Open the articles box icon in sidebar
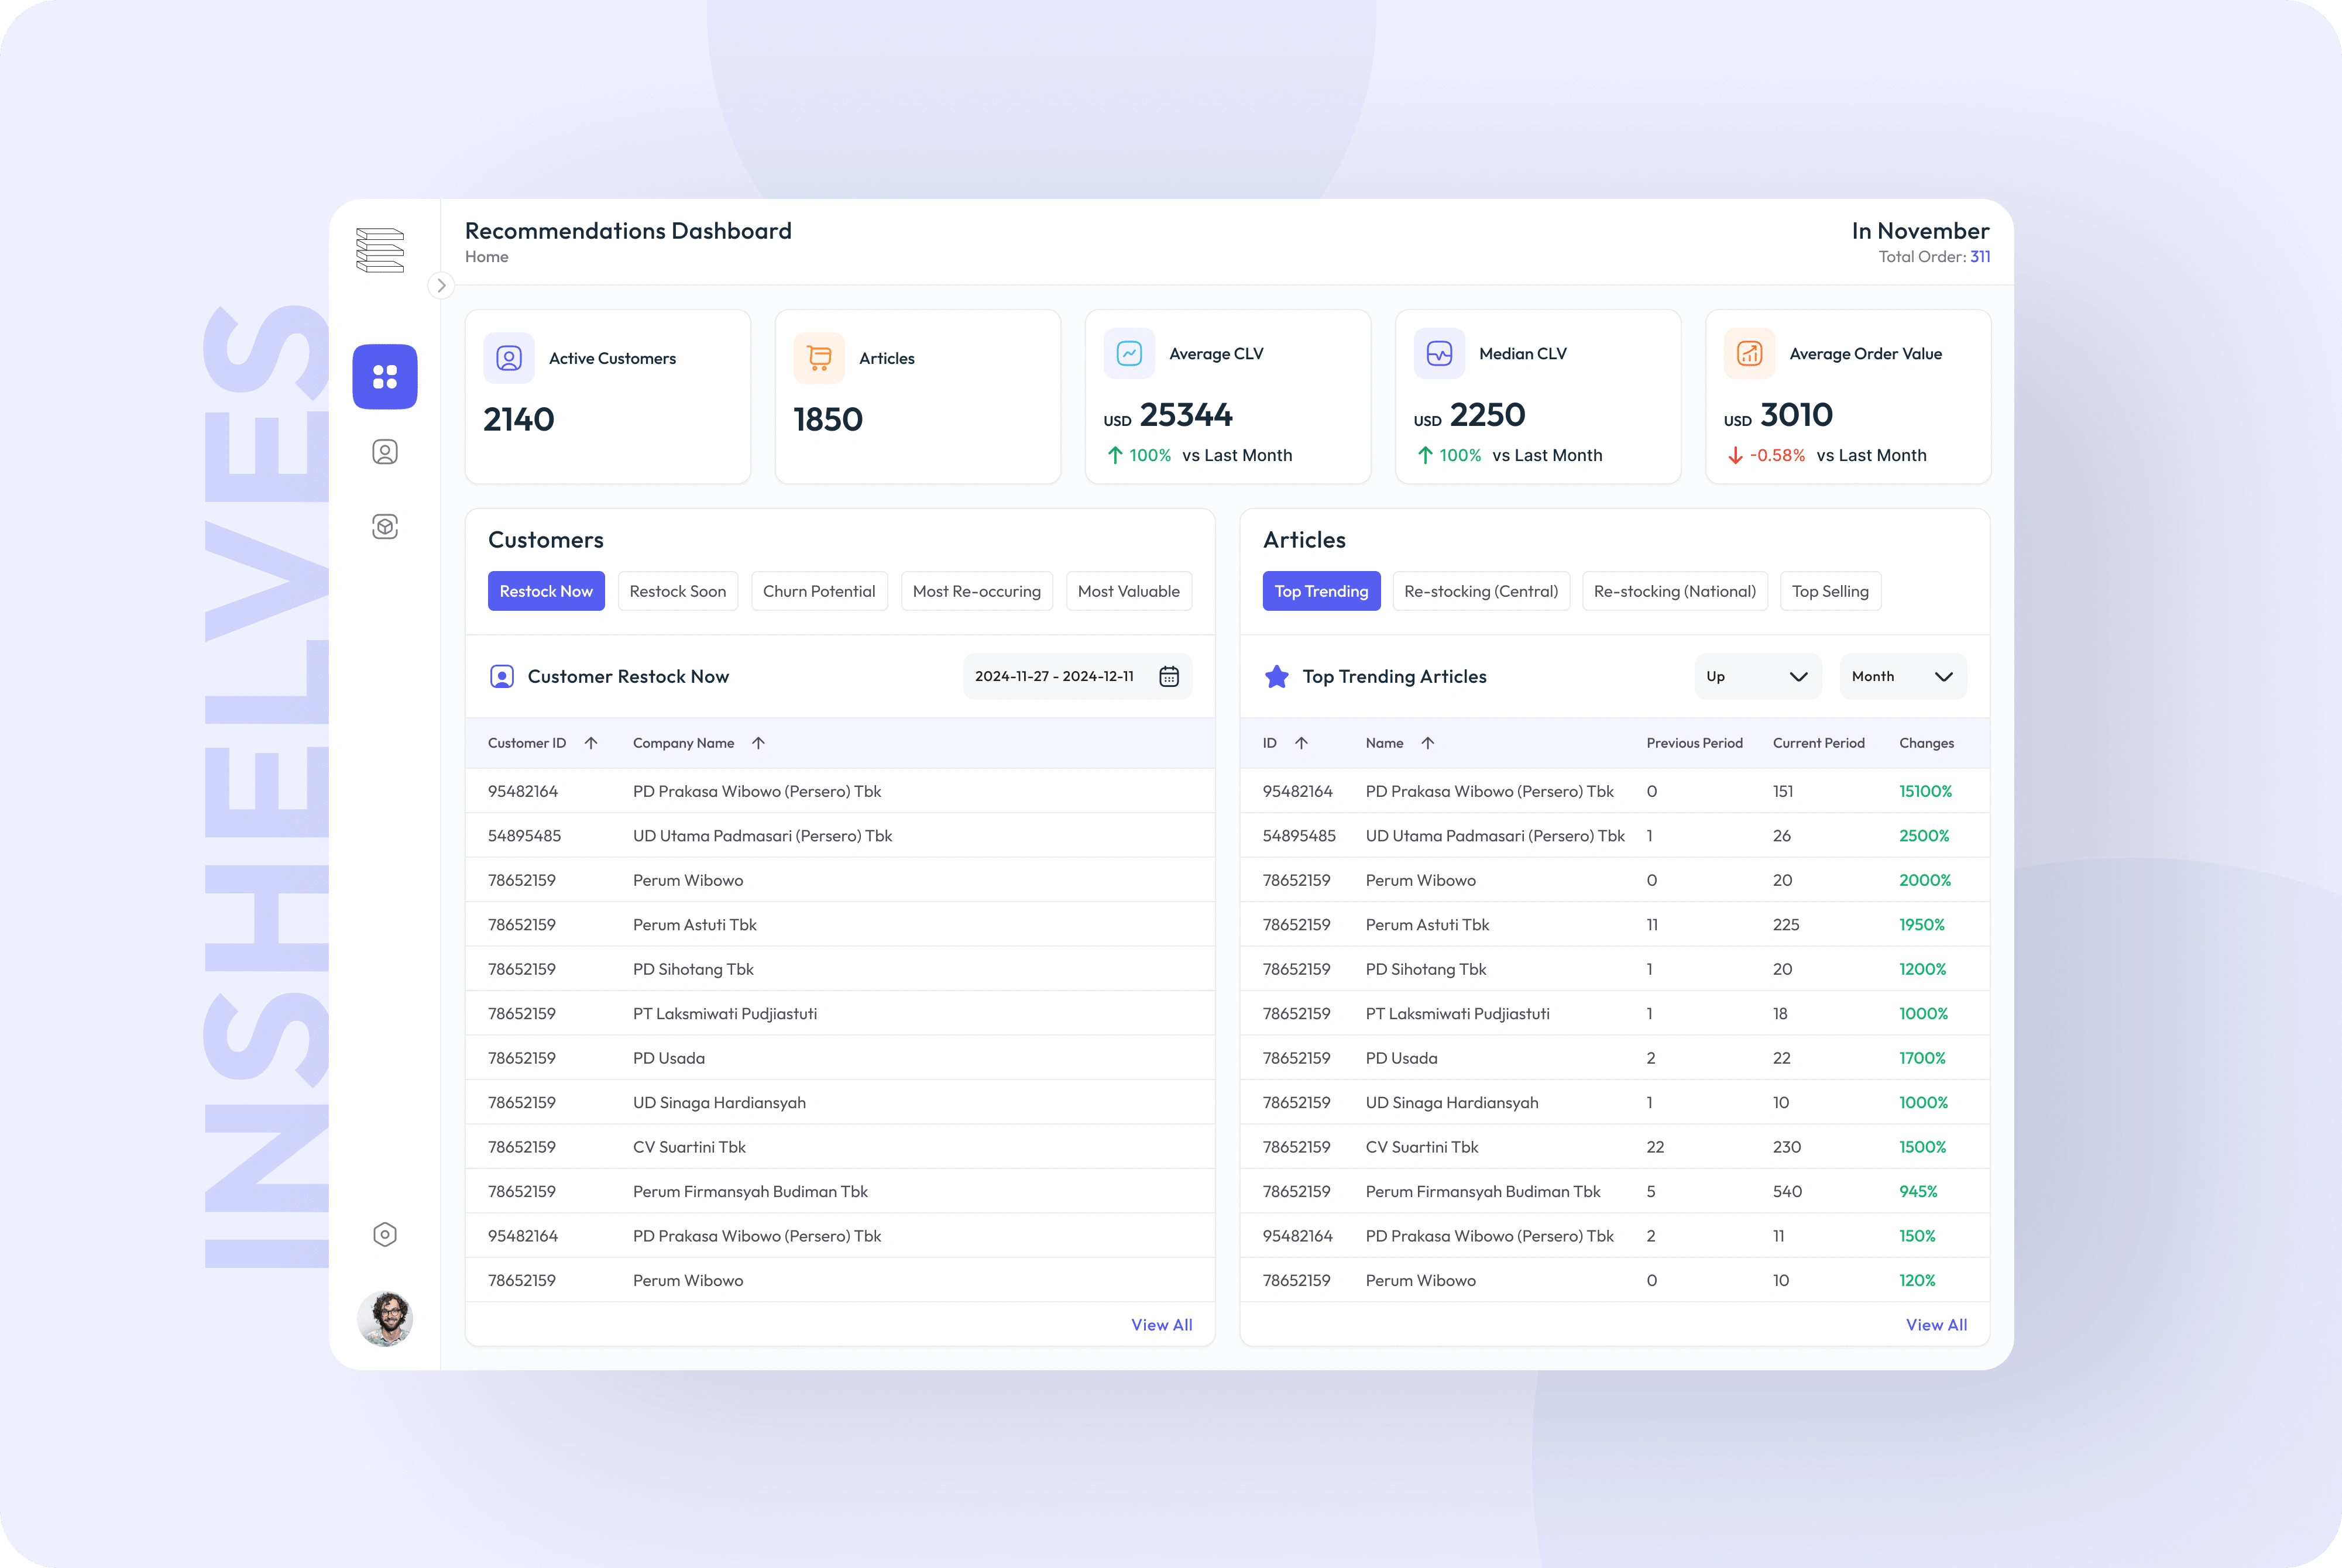 coord(385,527)
